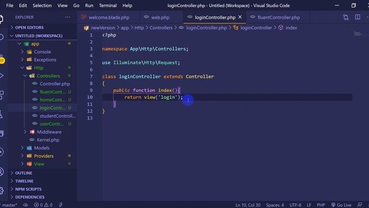Open homeCont... file in explorer
This screenshot has height=208, width=369.
[x=52, y=100]
